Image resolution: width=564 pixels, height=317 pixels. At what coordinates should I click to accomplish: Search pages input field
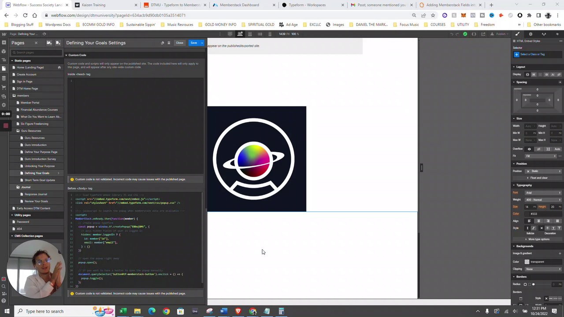click(x=37, y=52)
